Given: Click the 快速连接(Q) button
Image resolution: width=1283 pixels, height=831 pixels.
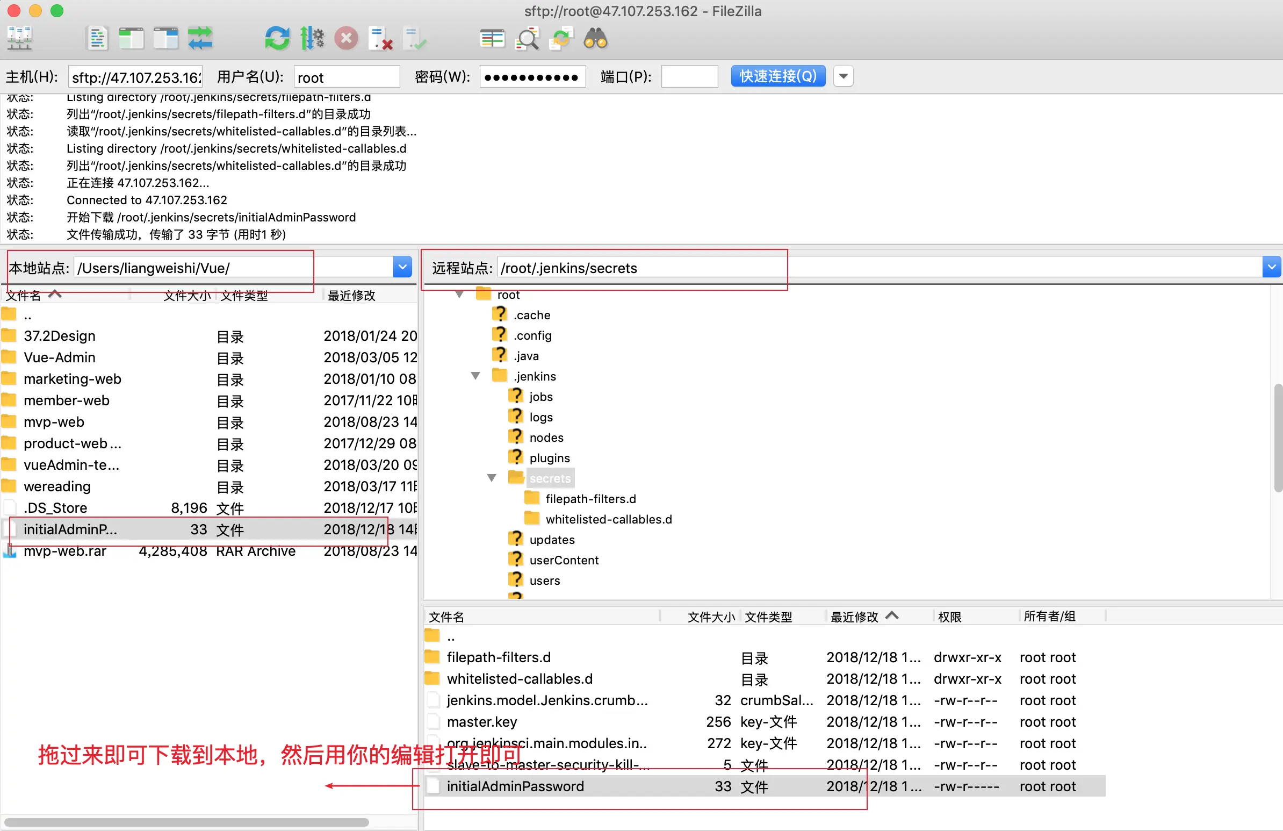Looking at the screenshot, I should [777, 76].
